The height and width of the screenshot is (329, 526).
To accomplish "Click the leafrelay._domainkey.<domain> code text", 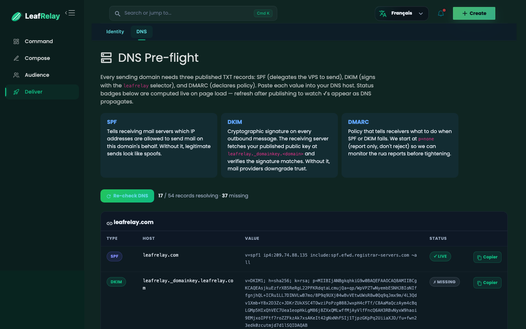I will click(x=265, y=154).
